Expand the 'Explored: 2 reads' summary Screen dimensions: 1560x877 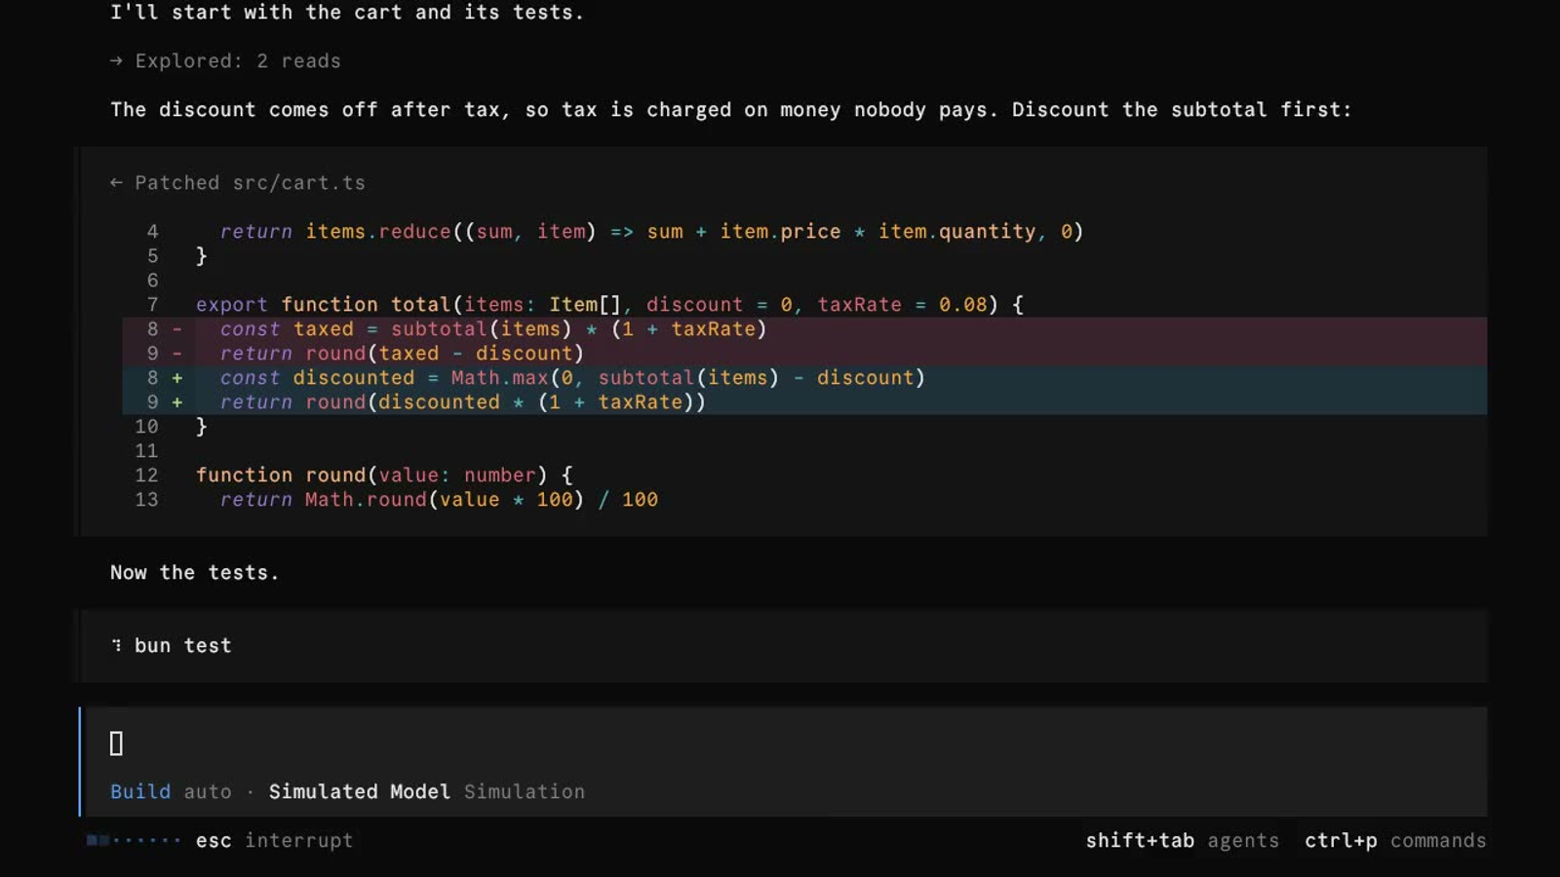225,60
